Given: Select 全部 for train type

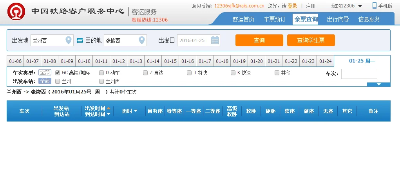Looking at the screenshot, I should tap(45, 73).
